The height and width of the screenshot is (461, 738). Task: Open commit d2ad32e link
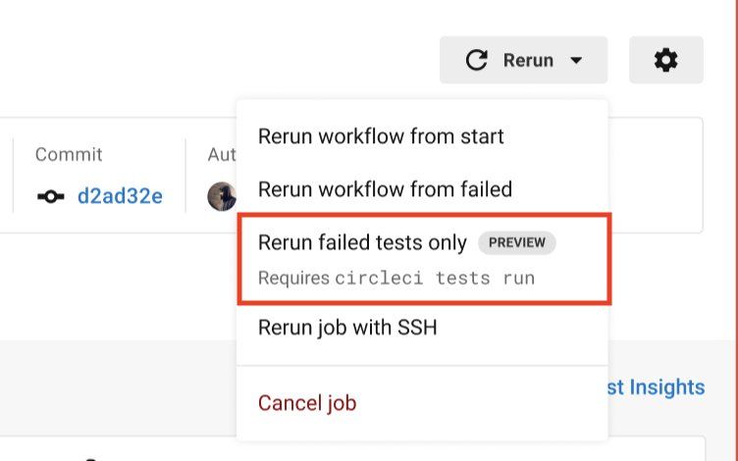click(120, 196)
